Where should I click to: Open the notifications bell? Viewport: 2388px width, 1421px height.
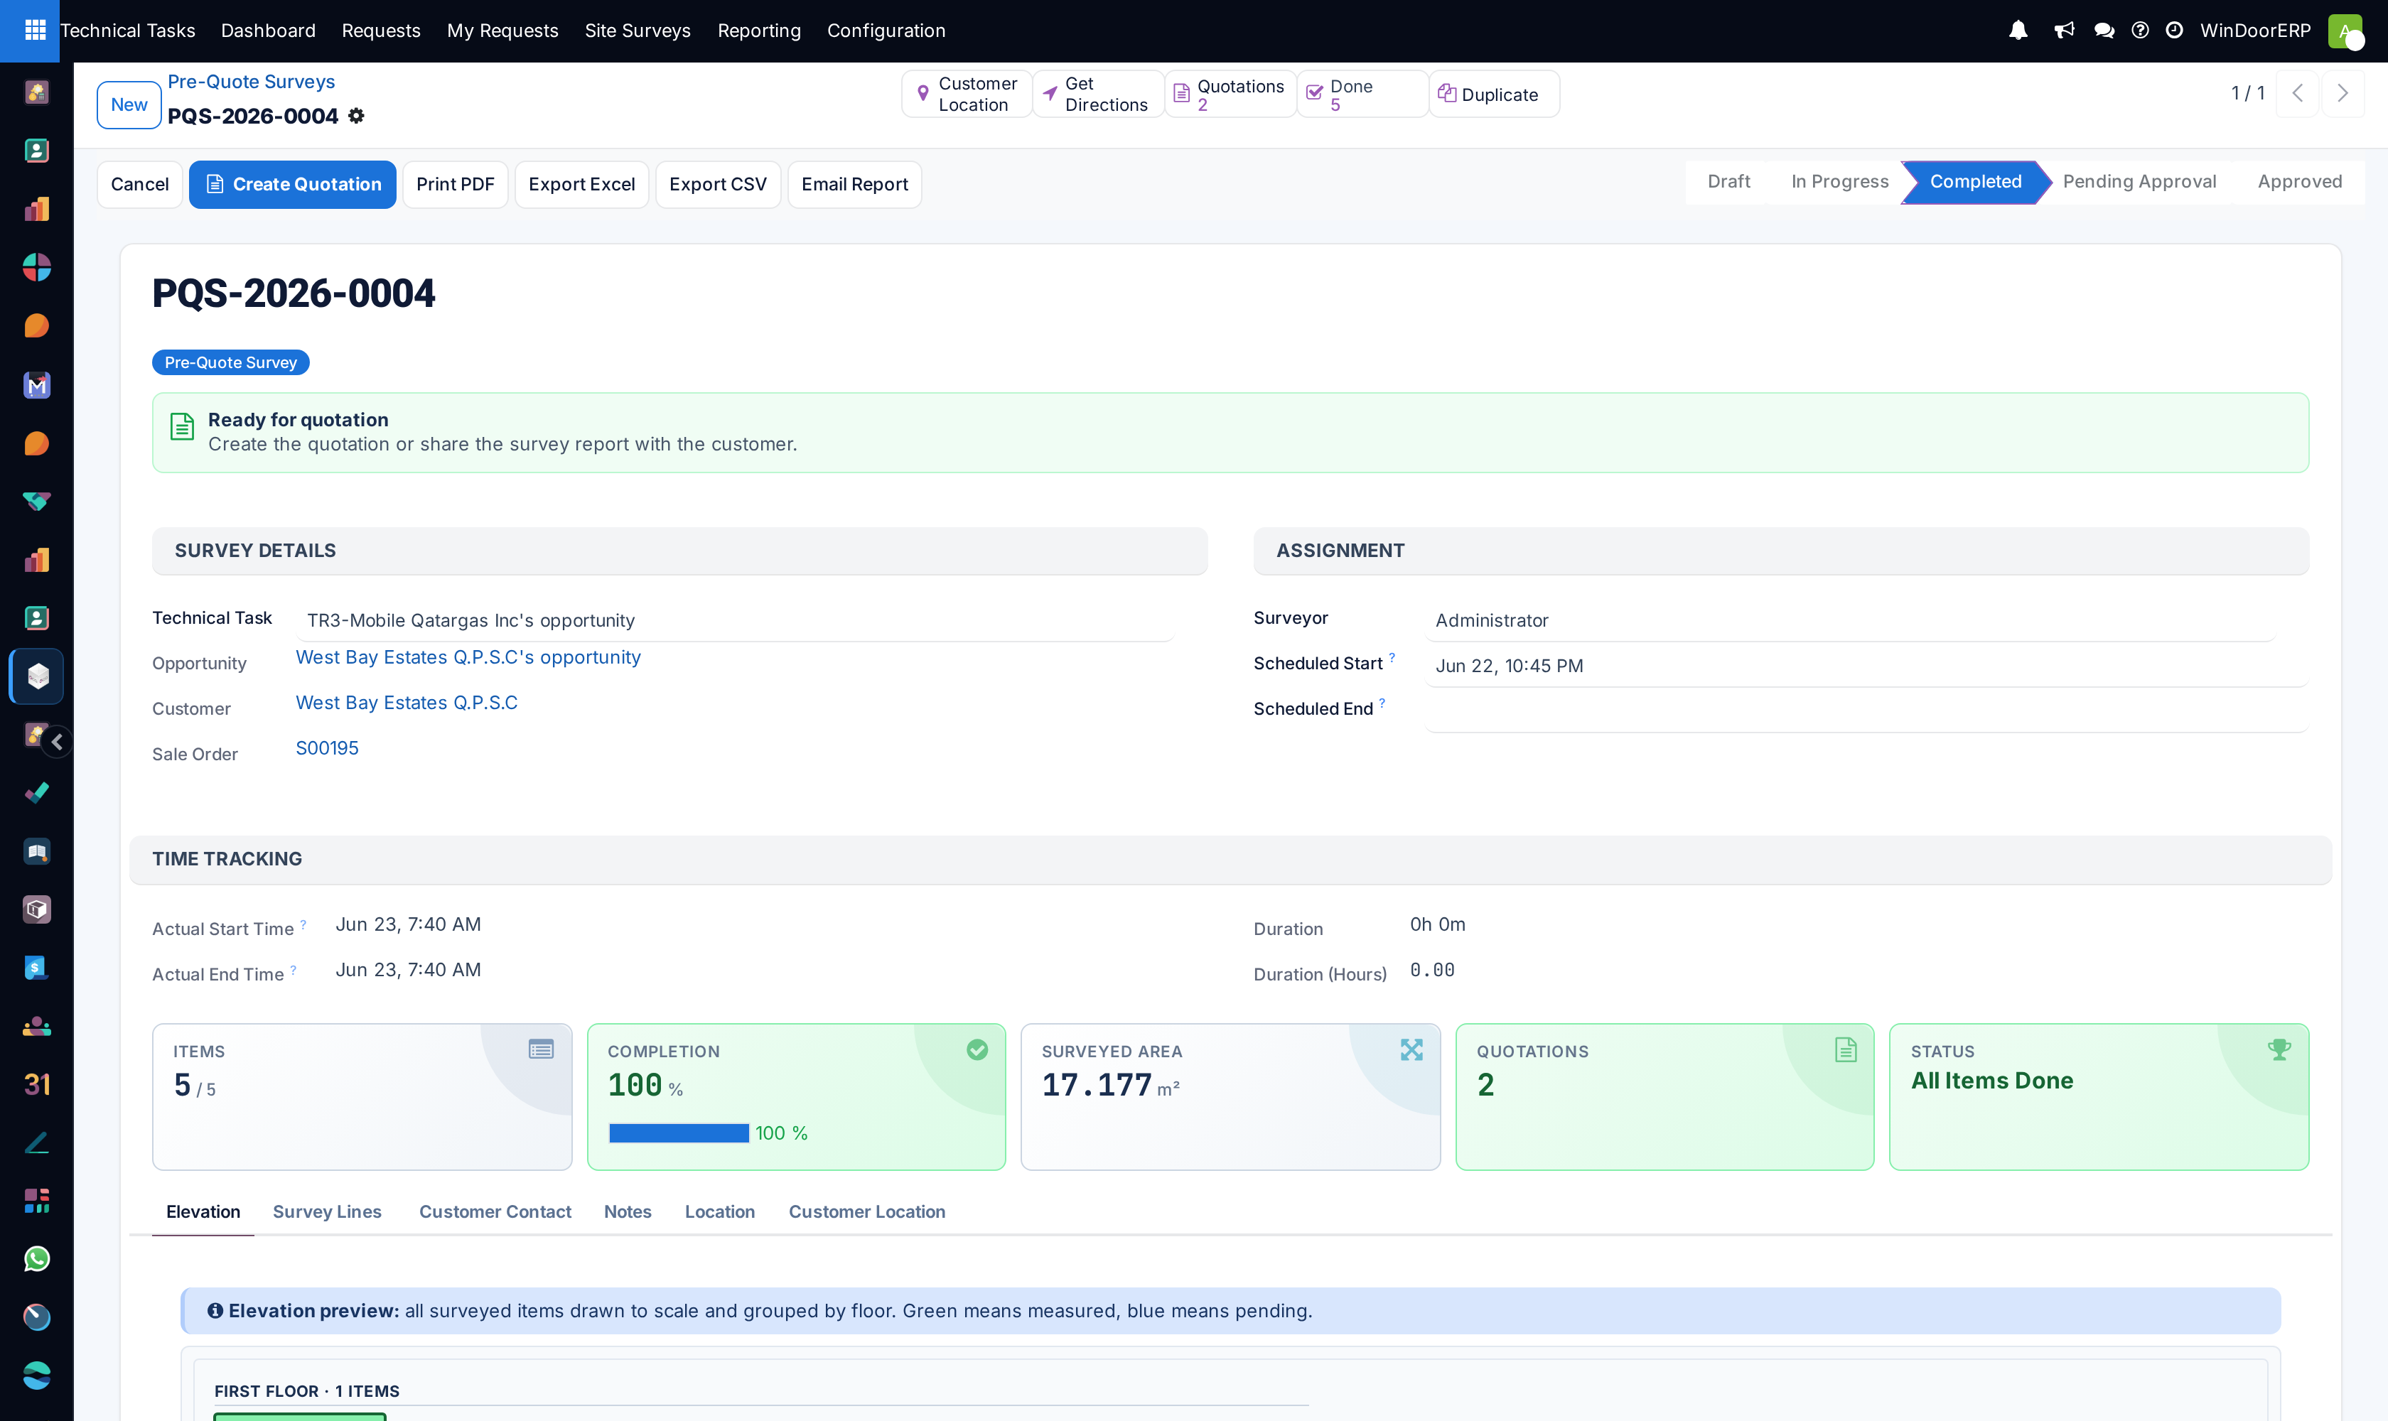point(2018,31)
